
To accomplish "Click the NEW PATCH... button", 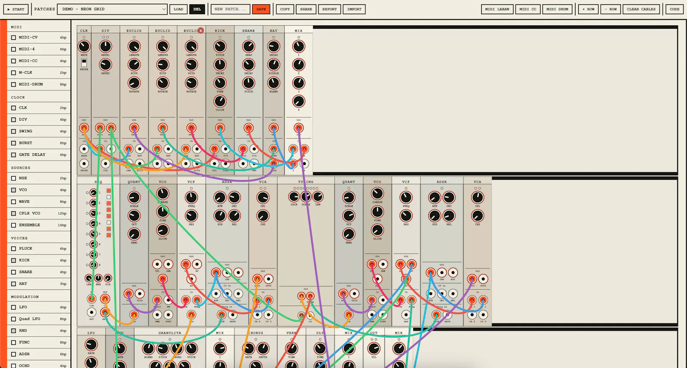I will click(230, 9).
